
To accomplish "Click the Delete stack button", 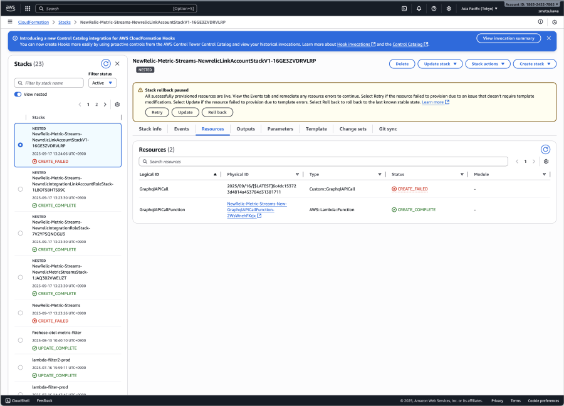I will coord(402,64).
